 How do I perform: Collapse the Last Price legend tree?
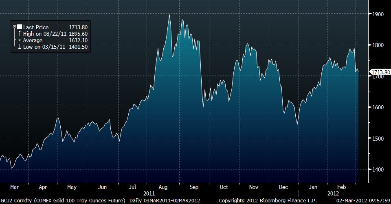click(15, 27)
